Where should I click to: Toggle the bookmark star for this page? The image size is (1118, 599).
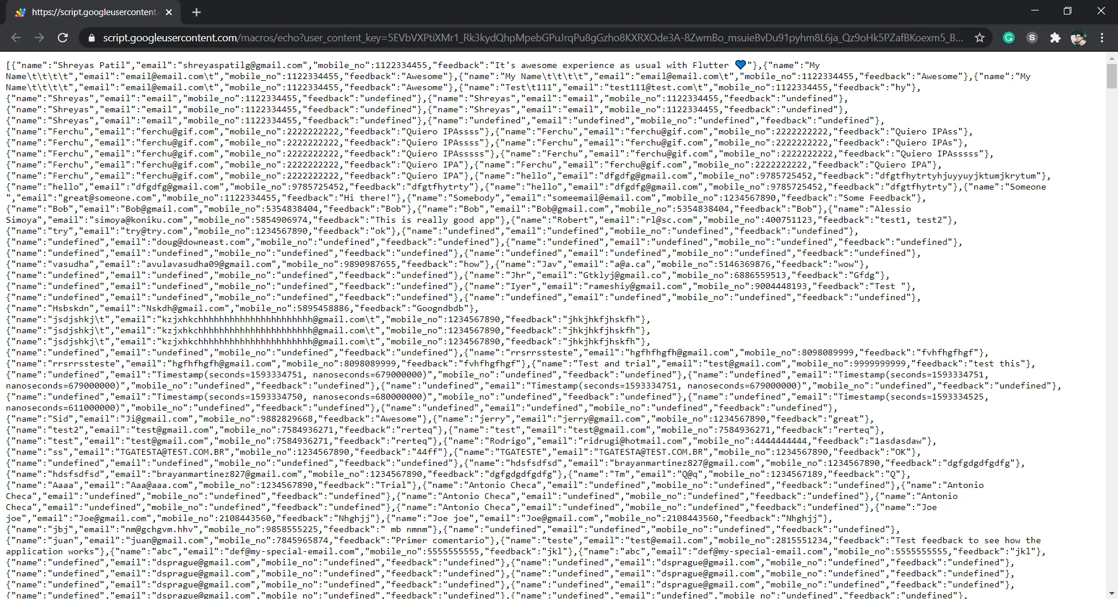980,38
